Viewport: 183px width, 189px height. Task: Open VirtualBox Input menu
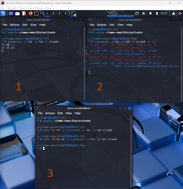coord(30,8)
